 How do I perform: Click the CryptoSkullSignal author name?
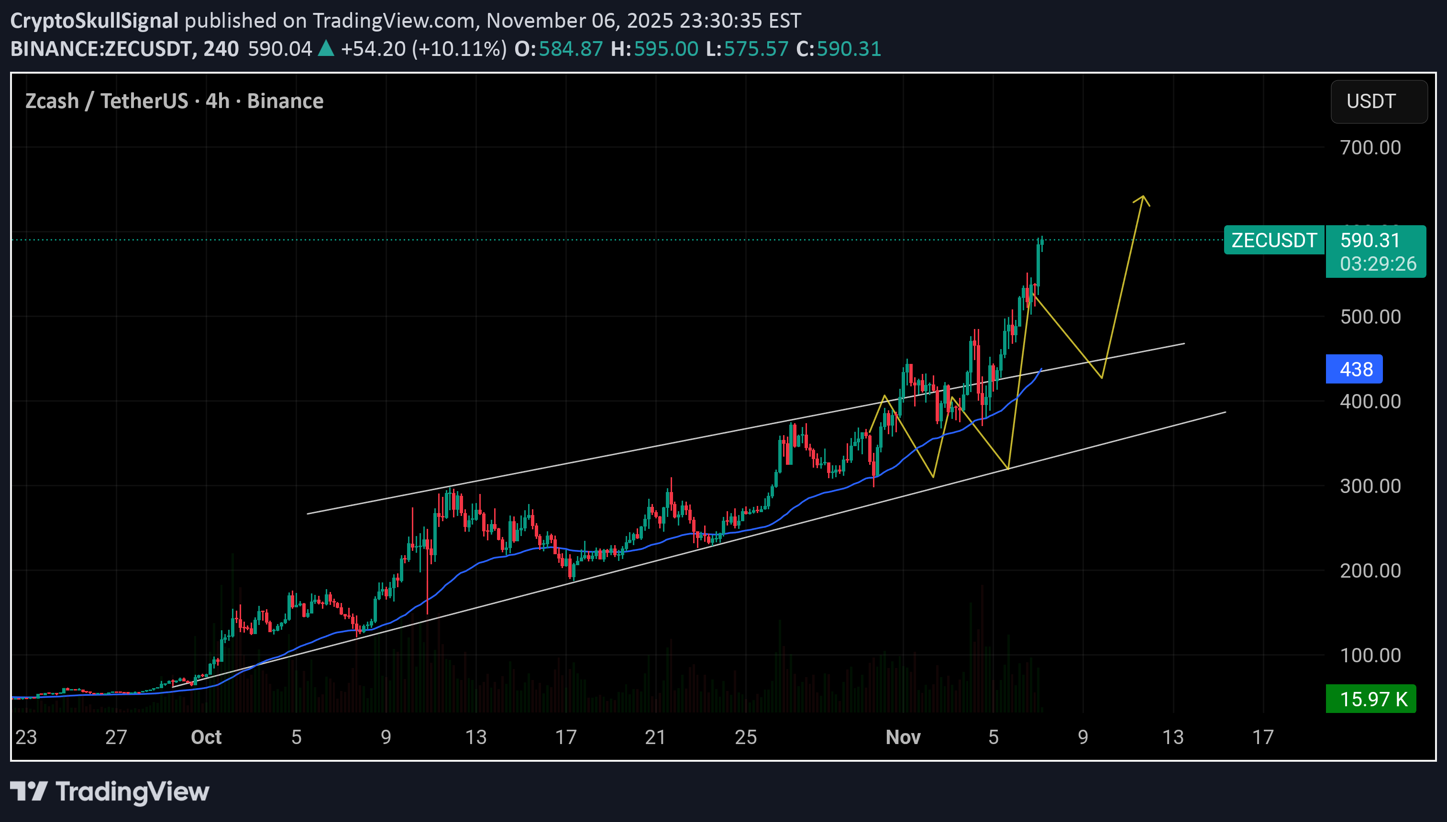point(94,21)
